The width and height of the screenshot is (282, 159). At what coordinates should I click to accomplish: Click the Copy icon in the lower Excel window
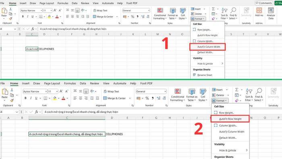click(x=12, y=95)
